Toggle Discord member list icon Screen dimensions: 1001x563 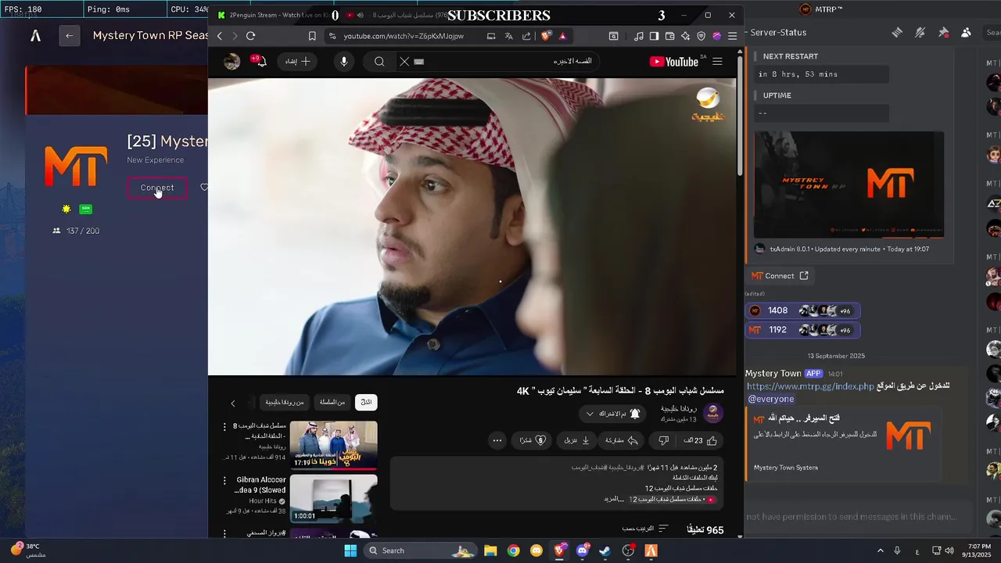click(x=967, y=32)
